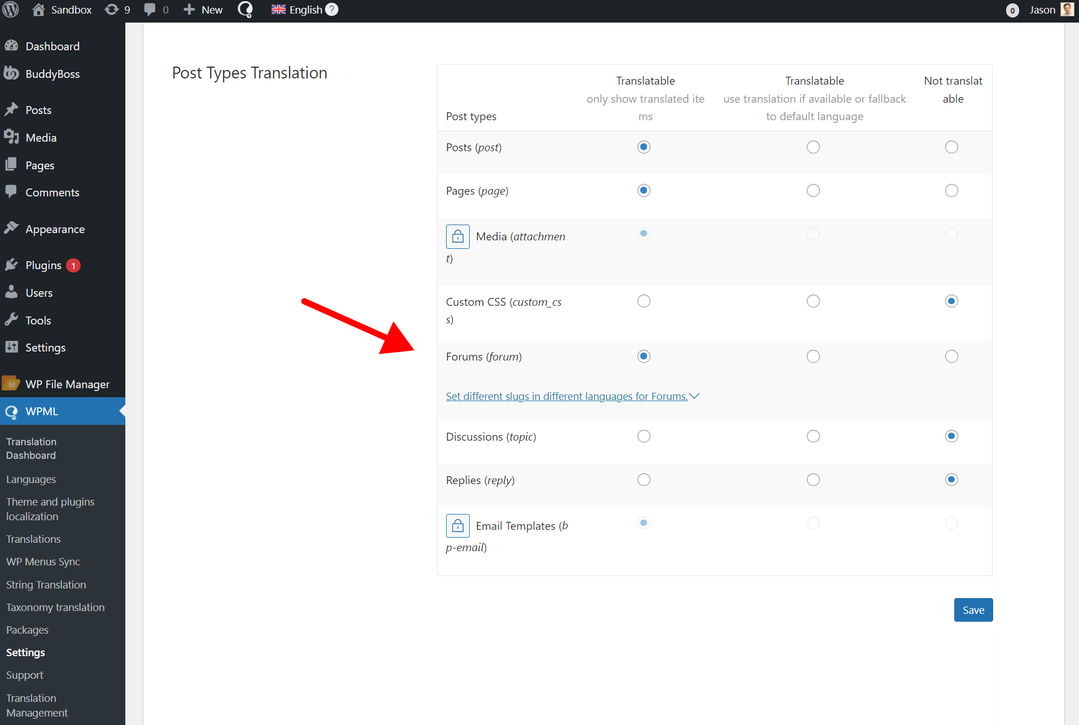Screen dimensions: 1079x725
Task: Click the Comments speech bubble sidebar icon
Action: 11,192
